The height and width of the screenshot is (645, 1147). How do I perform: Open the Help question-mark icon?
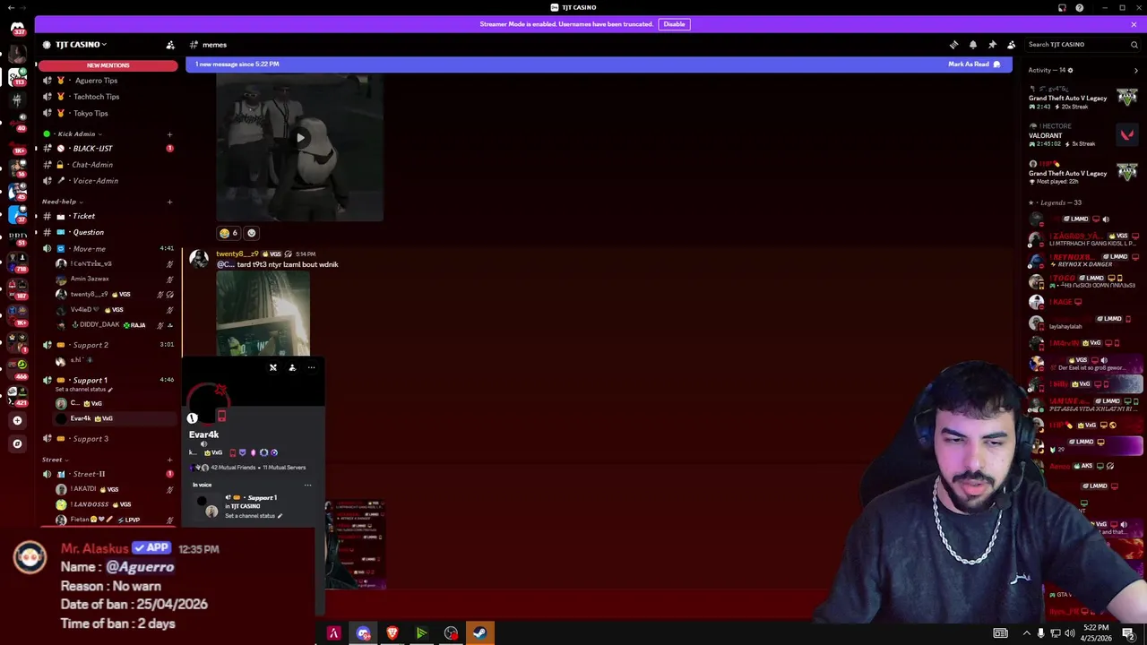1080,8
